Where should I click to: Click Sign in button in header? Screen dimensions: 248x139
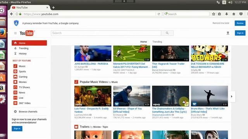240,33
